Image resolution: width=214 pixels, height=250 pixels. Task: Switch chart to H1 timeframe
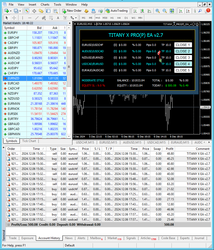112,18
